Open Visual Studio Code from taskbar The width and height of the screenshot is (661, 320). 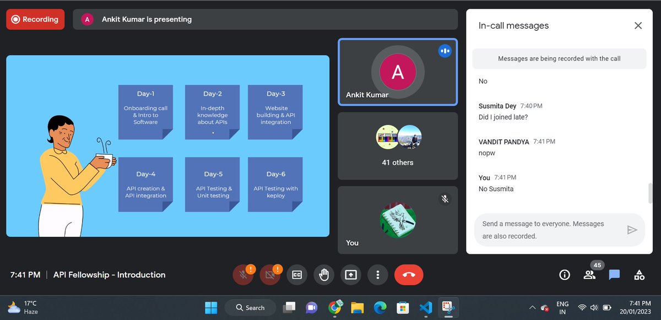[x=425, y=307]
